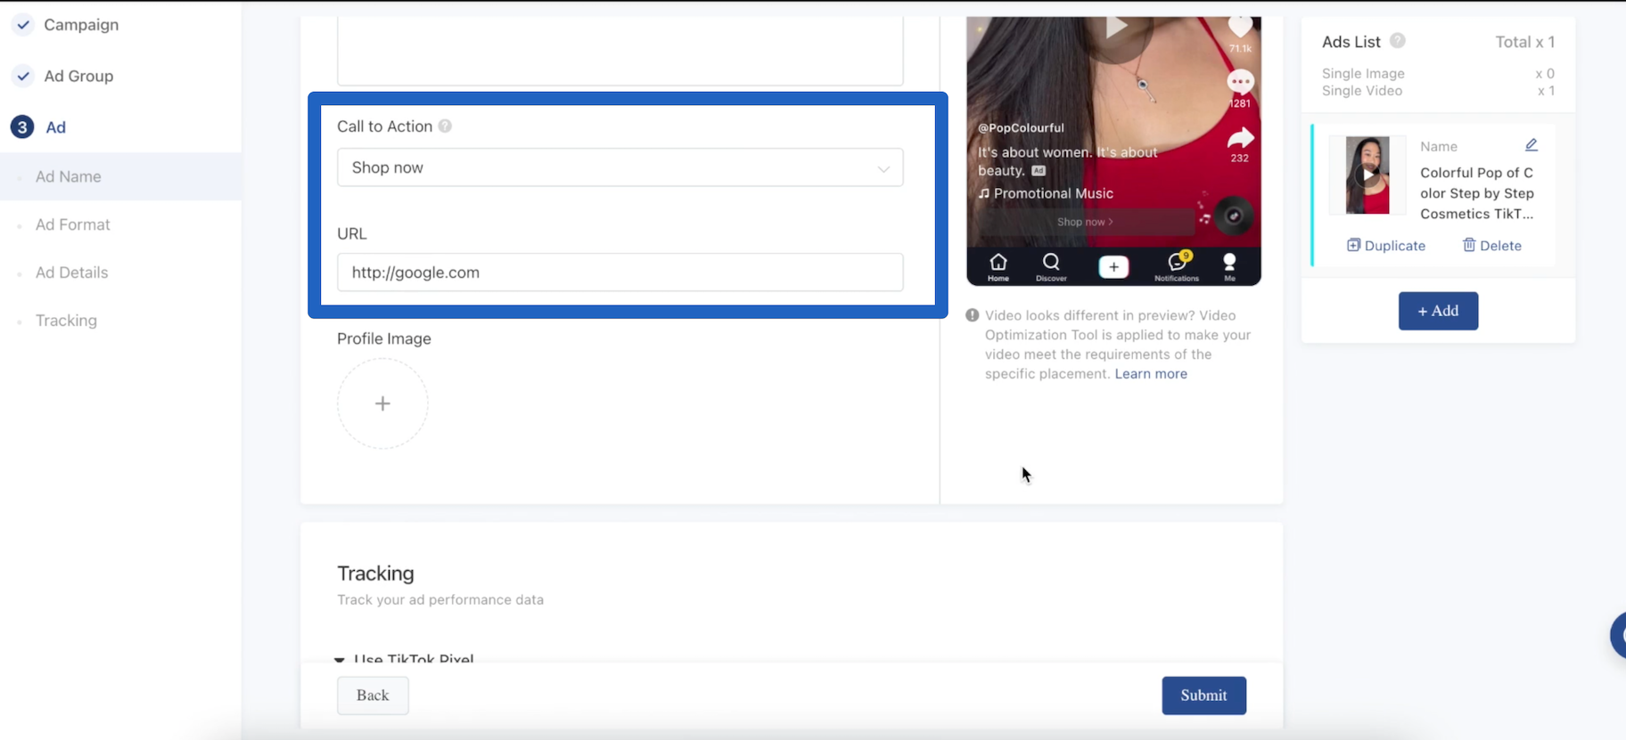Click the Back button

pyautogui.click(x=373, y=695)
